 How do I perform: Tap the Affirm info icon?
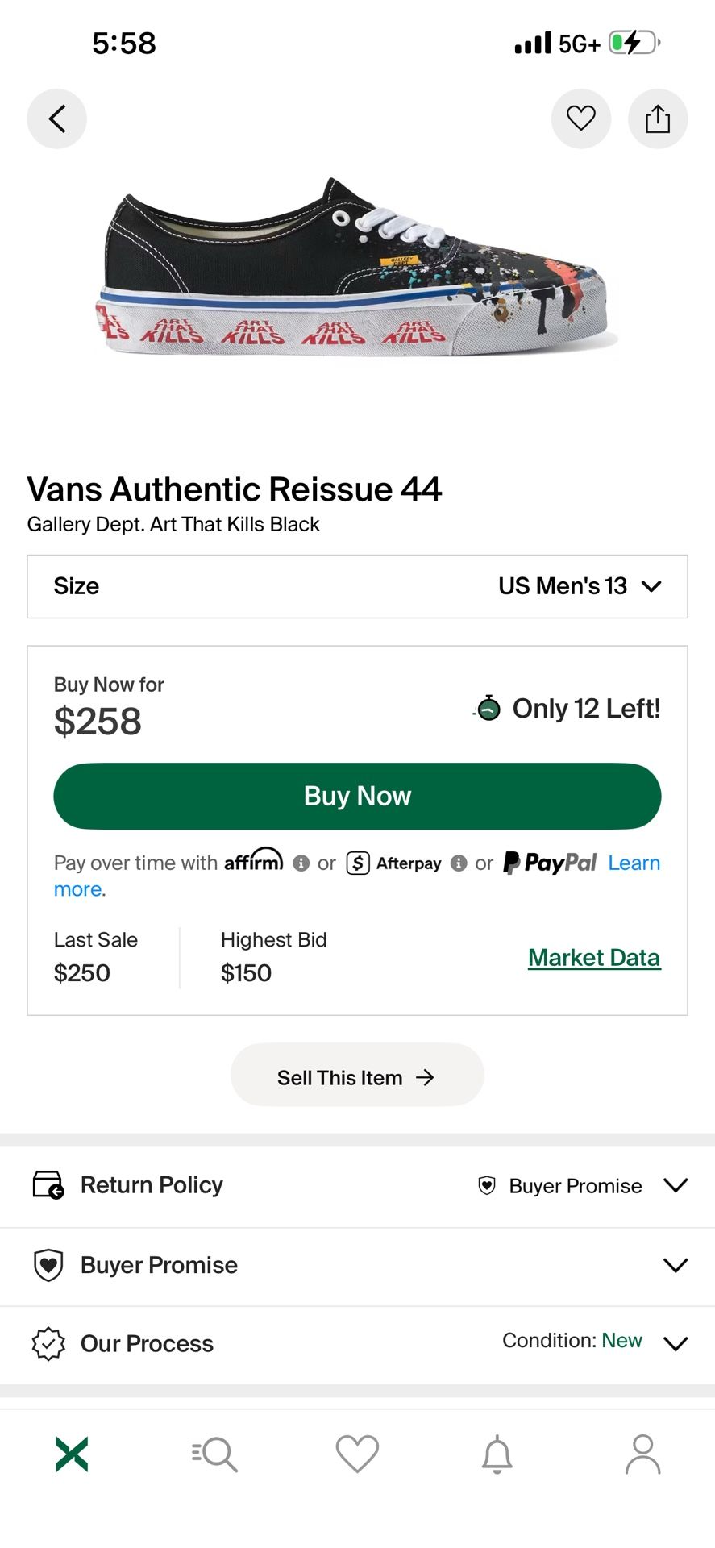coord(301,863)
